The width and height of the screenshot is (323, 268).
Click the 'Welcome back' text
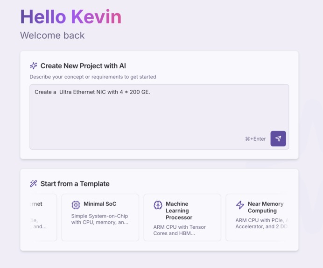[52, 35]
